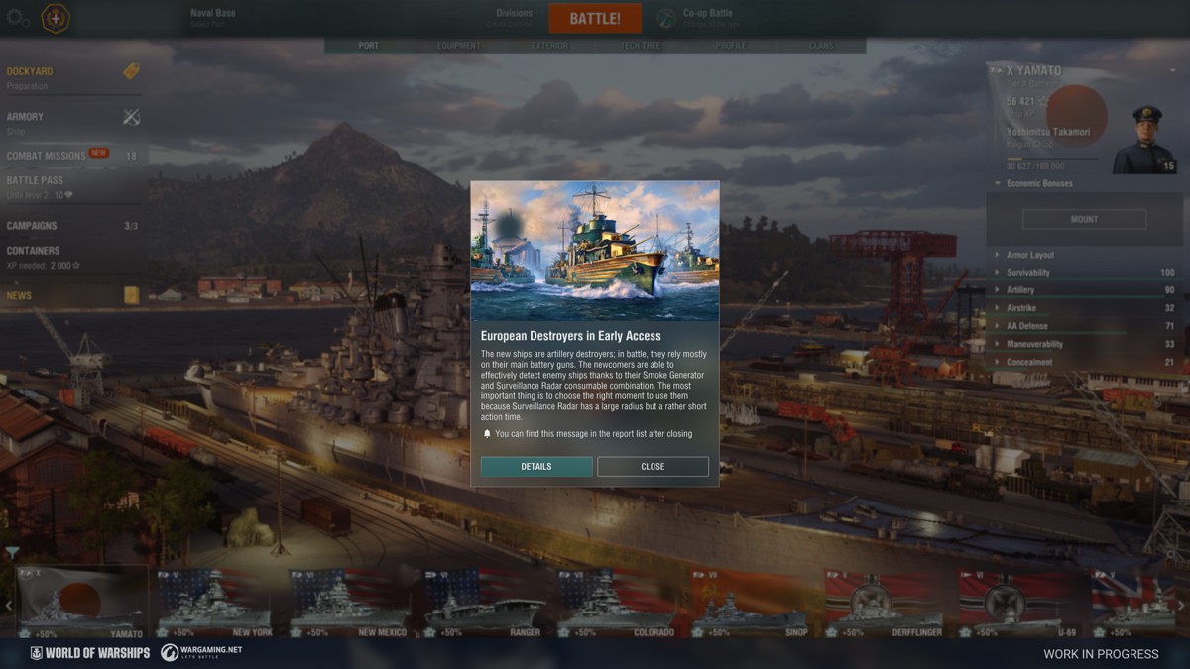Click the Survivability value 100
1190x669 pixels.
click(1167, 273)
